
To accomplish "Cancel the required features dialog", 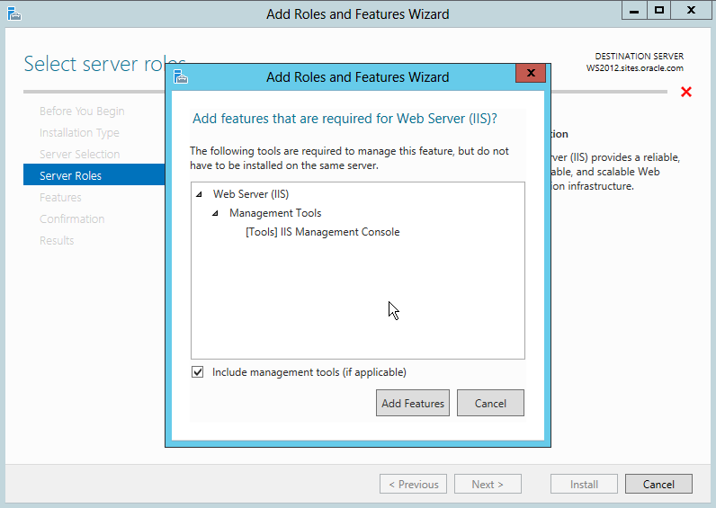I will tap(490, 403).
